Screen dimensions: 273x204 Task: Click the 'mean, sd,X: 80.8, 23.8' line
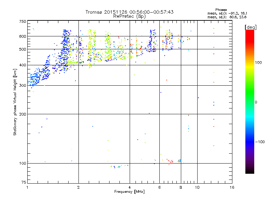point(227,17)
